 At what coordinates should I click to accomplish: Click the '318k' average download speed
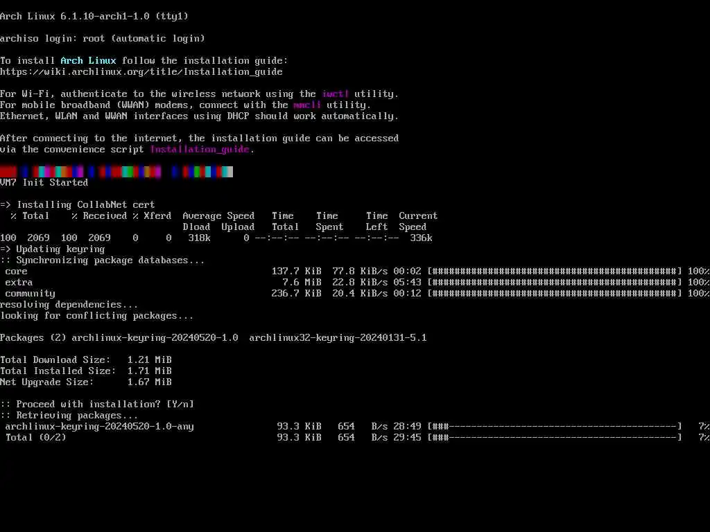point(199,238)
